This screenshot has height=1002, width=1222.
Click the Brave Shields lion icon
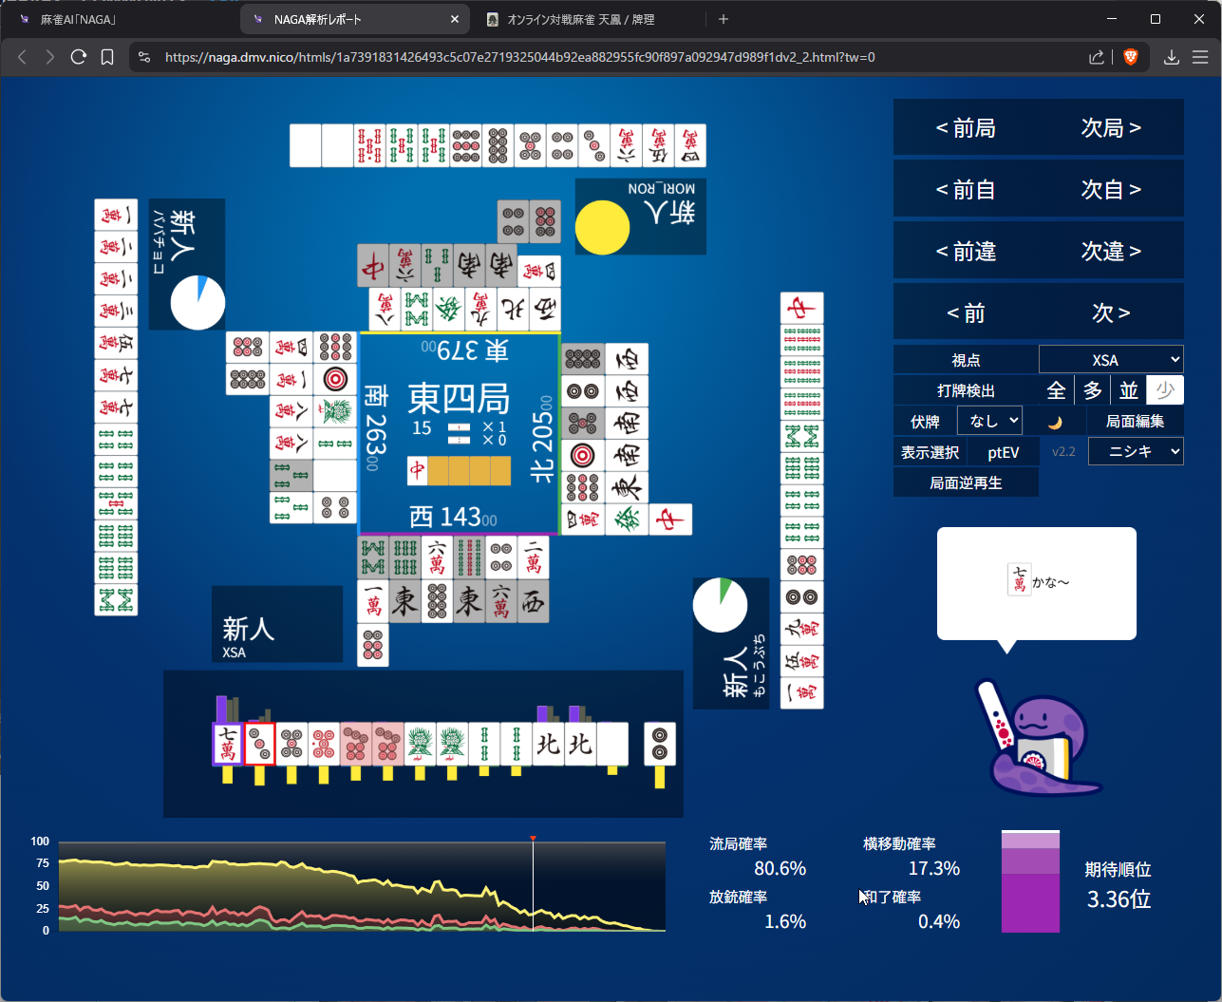(x=1130, y=57)
